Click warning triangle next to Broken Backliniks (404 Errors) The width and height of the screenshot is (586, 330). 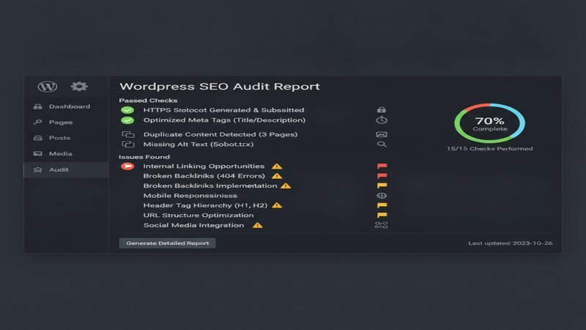(x=277, y=176)
